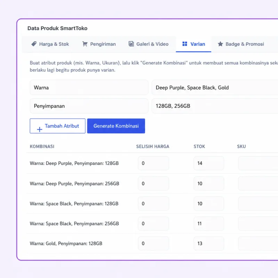
Task: Click the SKU column header
Action: pos(242,146)
